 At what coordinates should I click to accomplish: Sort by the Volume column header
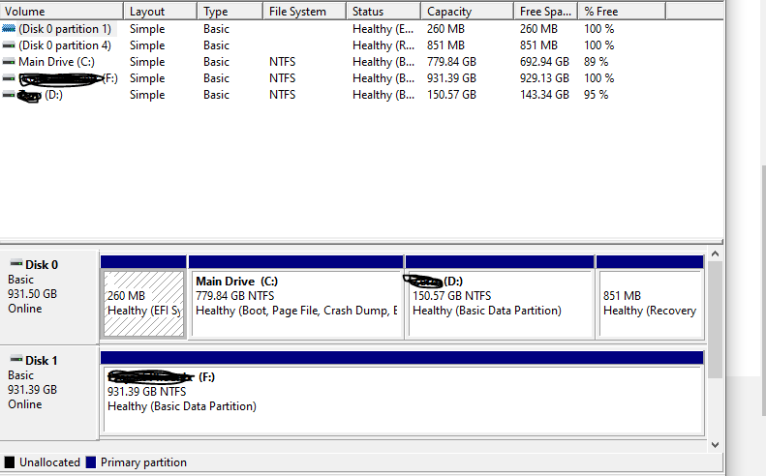pos(62,12)
